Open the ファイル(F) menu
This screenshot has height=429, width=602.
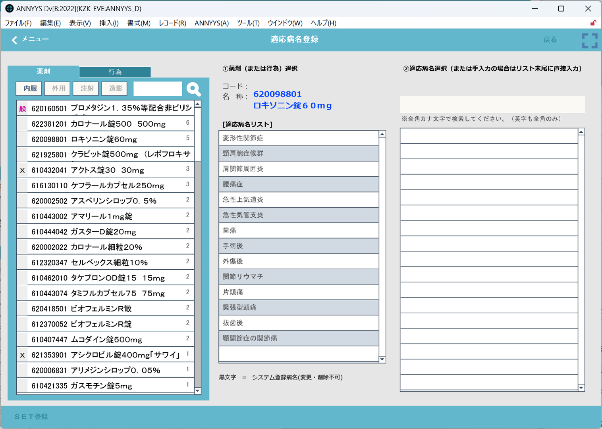pos(18,23)
